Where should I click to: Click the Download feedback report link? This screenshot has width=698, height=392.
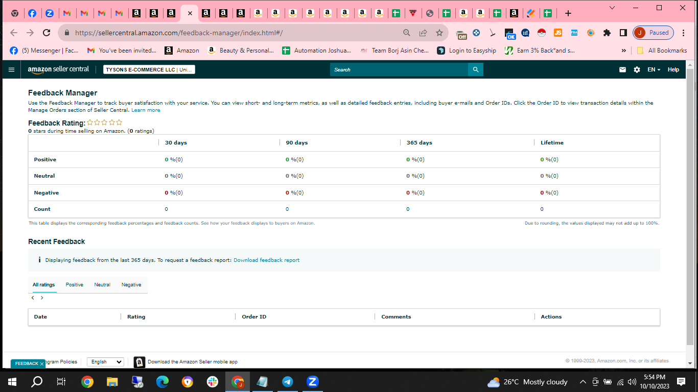[267, 260]
